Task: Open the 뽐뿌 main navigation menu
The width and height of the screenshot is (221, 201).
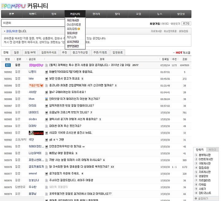Action: [x=12, y=14]
